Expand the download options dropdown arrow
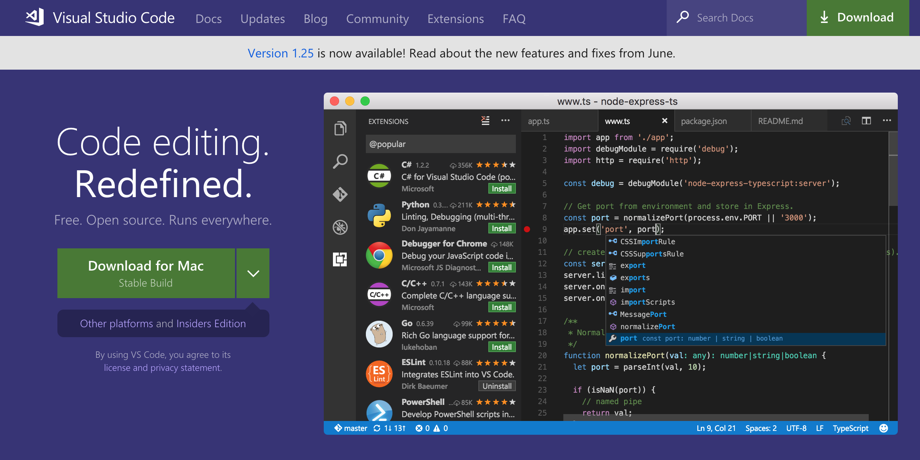This screenshot has height=460, width=920. click(253, 273)
